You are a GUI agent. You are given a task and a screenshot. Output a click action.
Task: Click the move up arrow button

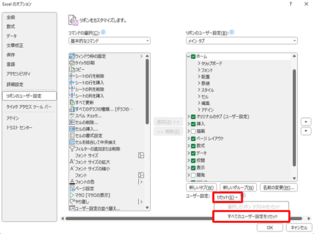click(306, 122)
